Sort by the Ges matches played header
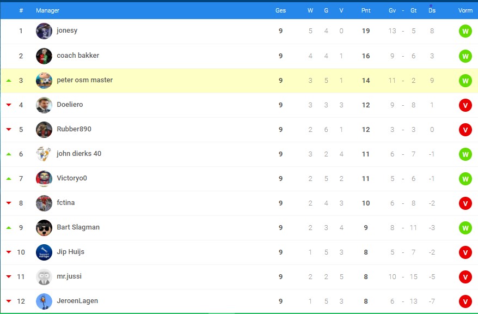The width and height of the screenshot is (478, 314). tap(280, 10)
